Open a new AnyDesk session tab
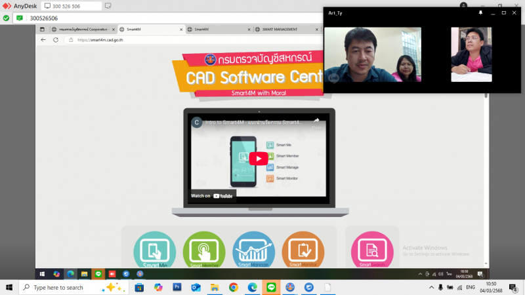The height and width of the screenshot is (295, 525). [x=108, y=6]
